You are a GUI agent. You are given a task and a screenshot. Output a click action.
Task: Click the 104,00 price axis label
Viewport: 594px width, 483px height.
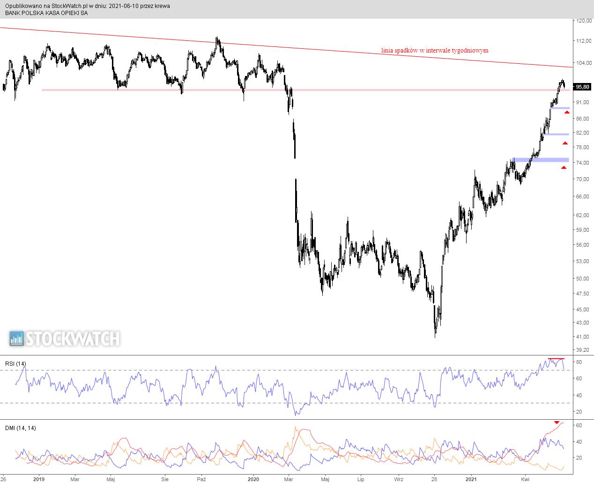[584, 63]
